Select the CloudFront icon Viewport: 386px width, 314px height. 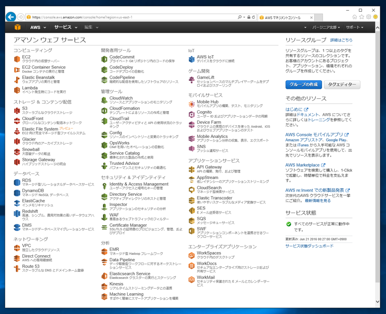click(17, 121)
